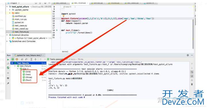The height and width of the screenshot is (108, 207).
Task: Expand the .pytest_cache folder
Action: pos(10,10)
